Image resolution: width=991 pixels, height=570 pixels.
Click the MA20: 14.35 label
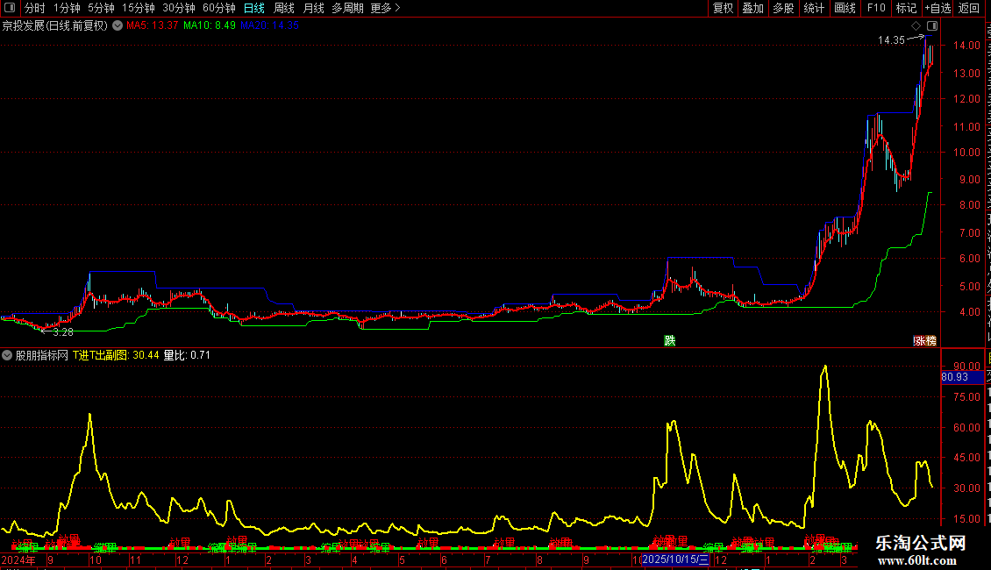coord(269,26)
